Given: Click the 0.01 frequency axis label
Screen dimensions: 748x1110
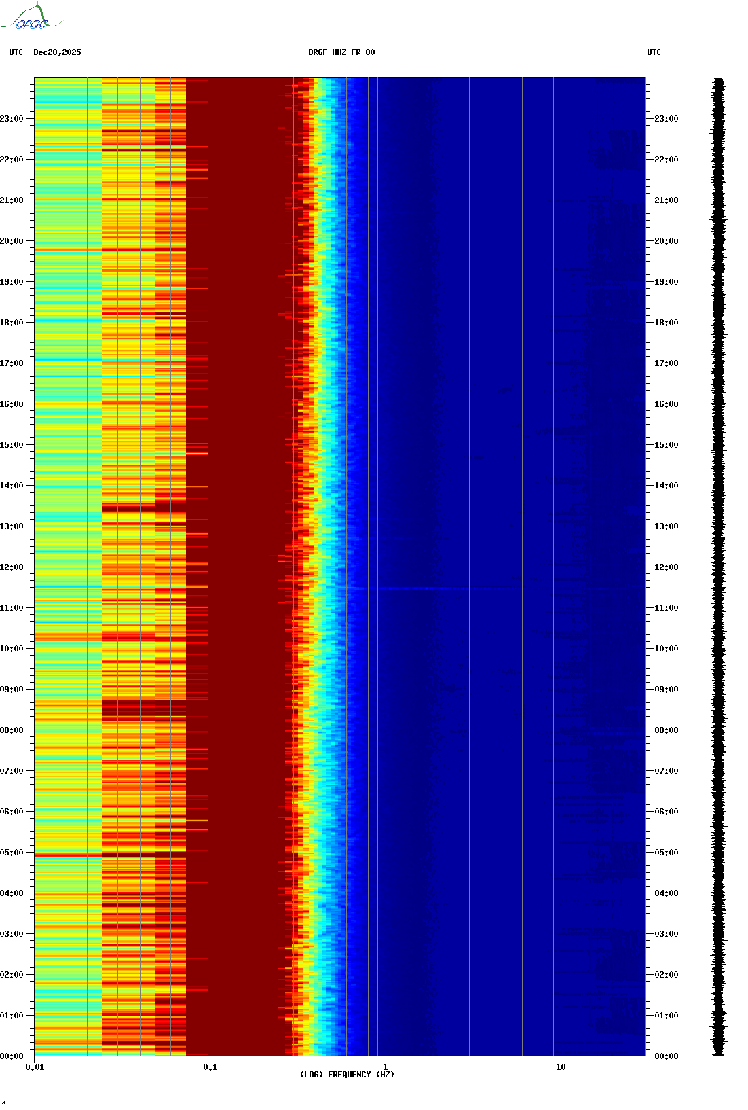Looking at the screenshot, I should (x=35, y=1067).
